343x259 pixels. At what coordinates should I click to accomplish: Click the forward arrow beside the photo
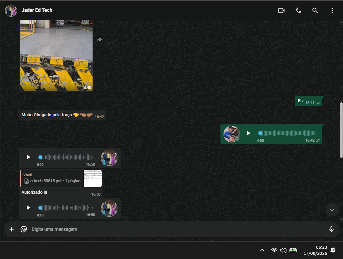(99, 40)
